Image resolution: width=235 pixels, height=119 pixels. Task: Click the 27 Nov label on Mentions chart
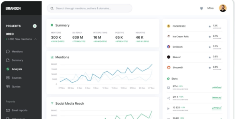[x=62, y=88]
